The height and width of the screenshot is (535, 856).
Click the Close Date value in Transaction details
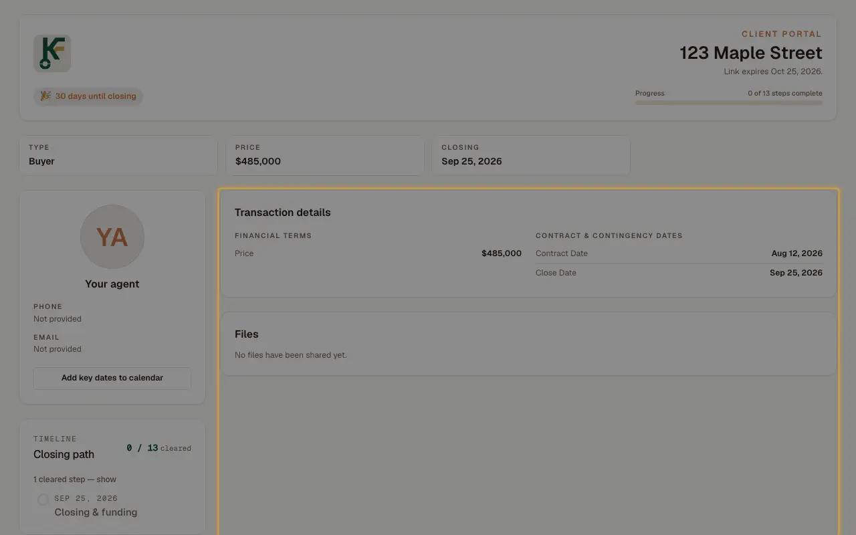796,273
